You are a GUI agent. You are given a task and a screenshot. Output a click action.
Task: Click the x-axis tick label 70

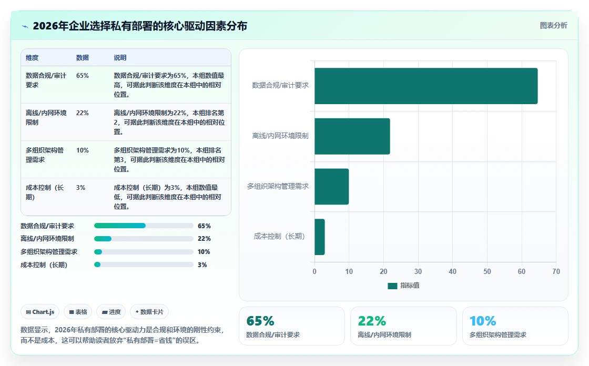(x=556, y=271)
